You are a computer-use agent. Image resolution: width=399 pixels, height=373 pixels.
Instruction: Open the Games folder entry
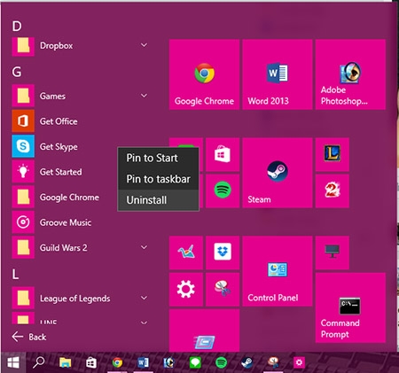(x=80, y=96)
